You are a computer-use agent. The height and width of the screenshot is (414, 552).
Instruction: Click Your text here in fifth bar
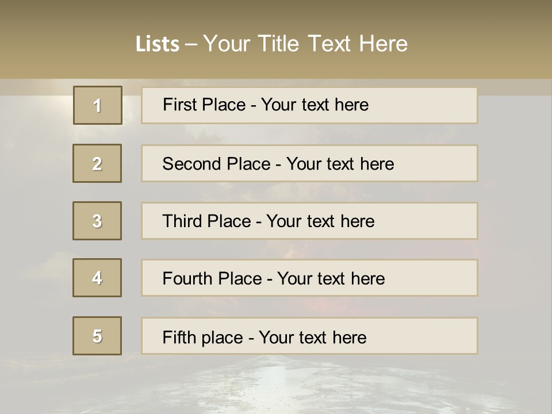coord(313,338)
